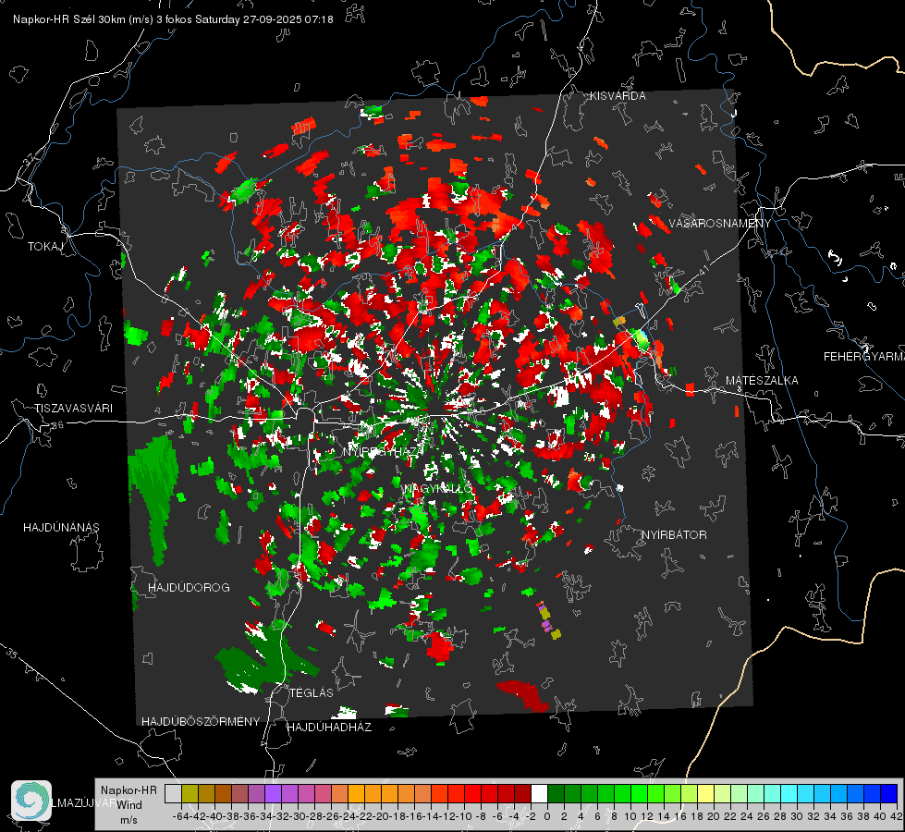
Task: Click the FEHÉRGYARMAT label at map edge
Action: pos(863,357)
